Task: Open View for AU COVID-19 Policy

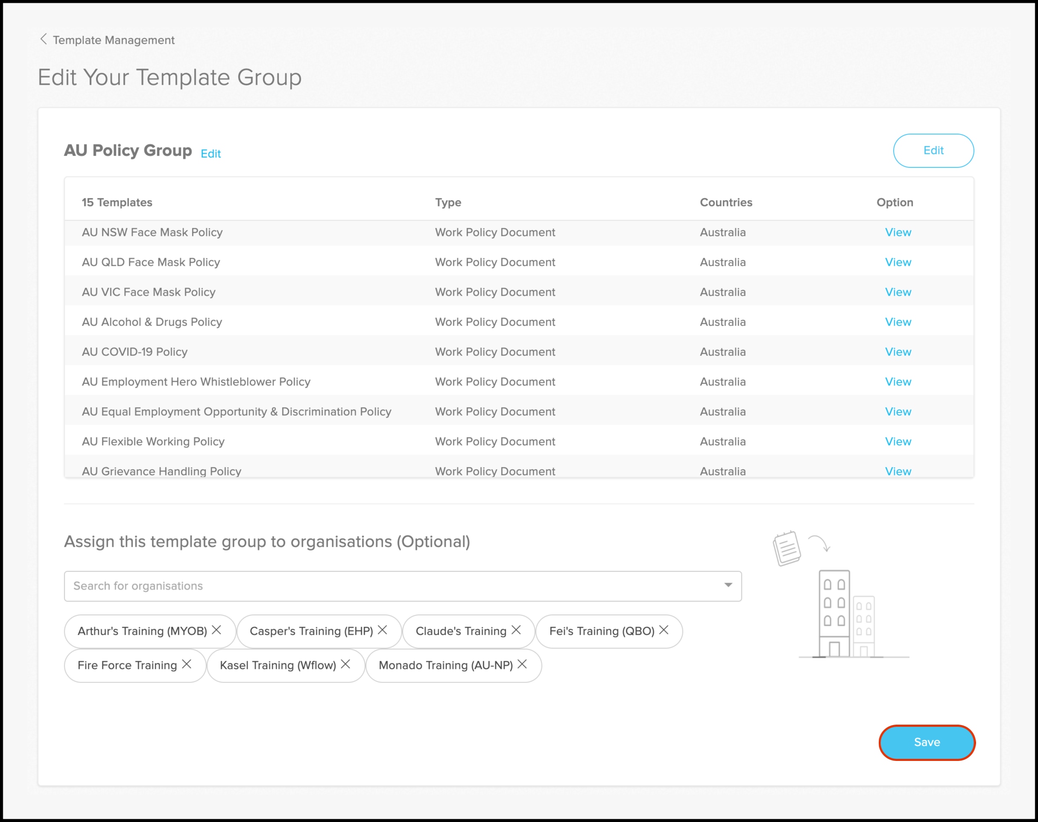Action: click(898, 352)
